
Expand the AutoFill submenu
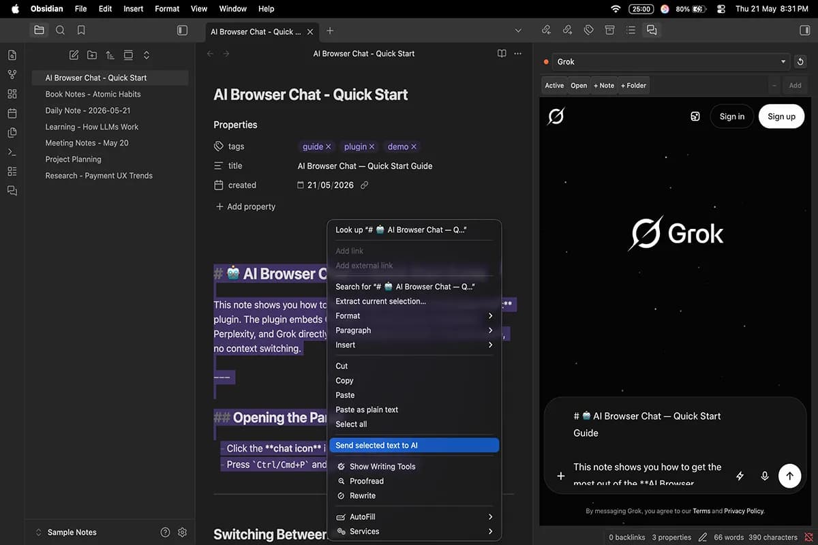[x=414, y=517]
